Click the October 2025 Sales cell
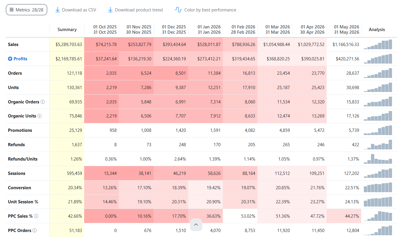397x237 pixels. pyautogui.click(x=101, y=45)
